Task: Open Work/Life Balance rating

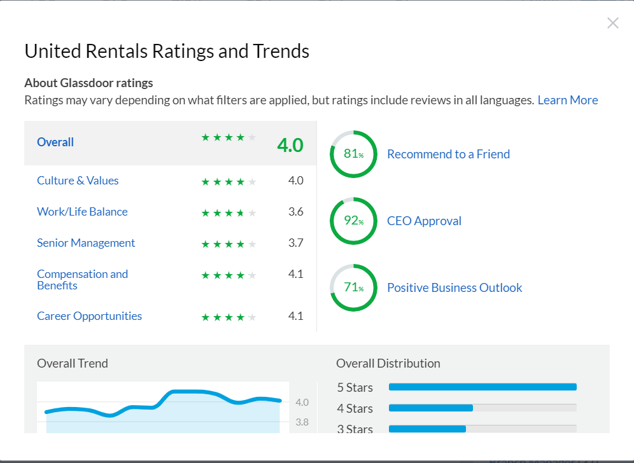Action: 82,212
